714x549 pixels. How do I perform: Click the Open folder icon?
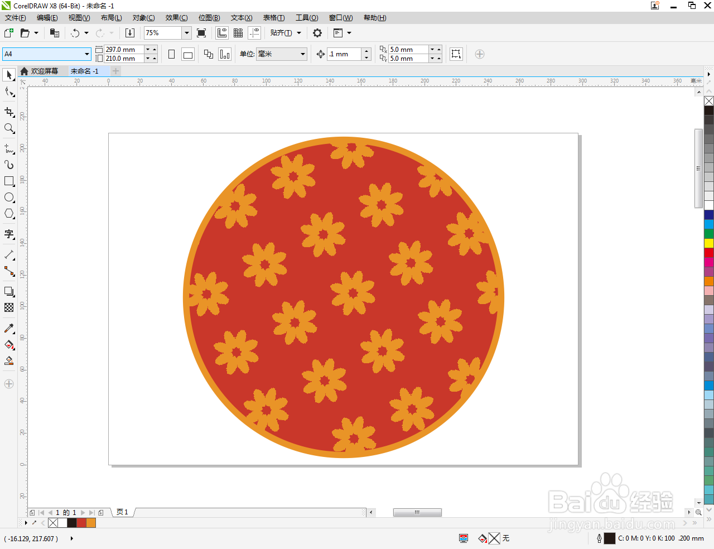tap(25, 33)
